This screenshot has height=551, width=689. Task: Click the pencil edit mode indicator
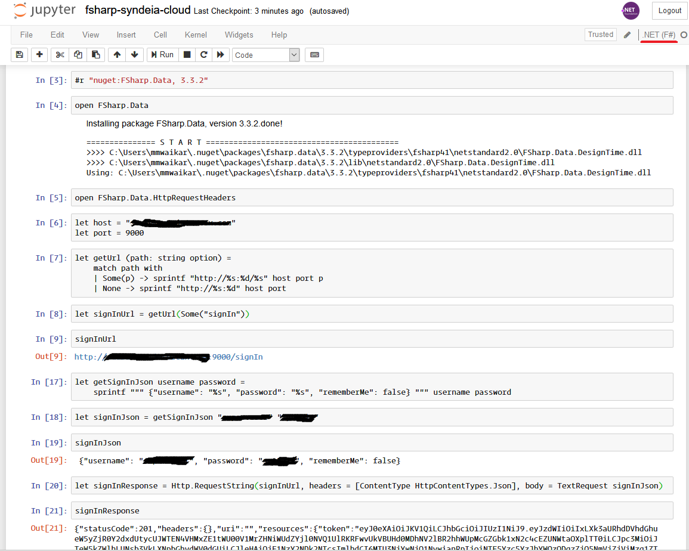627,35
